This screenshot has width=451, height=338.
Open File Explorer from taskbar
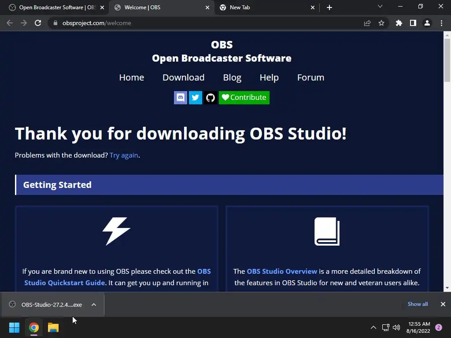click(53, 327)
